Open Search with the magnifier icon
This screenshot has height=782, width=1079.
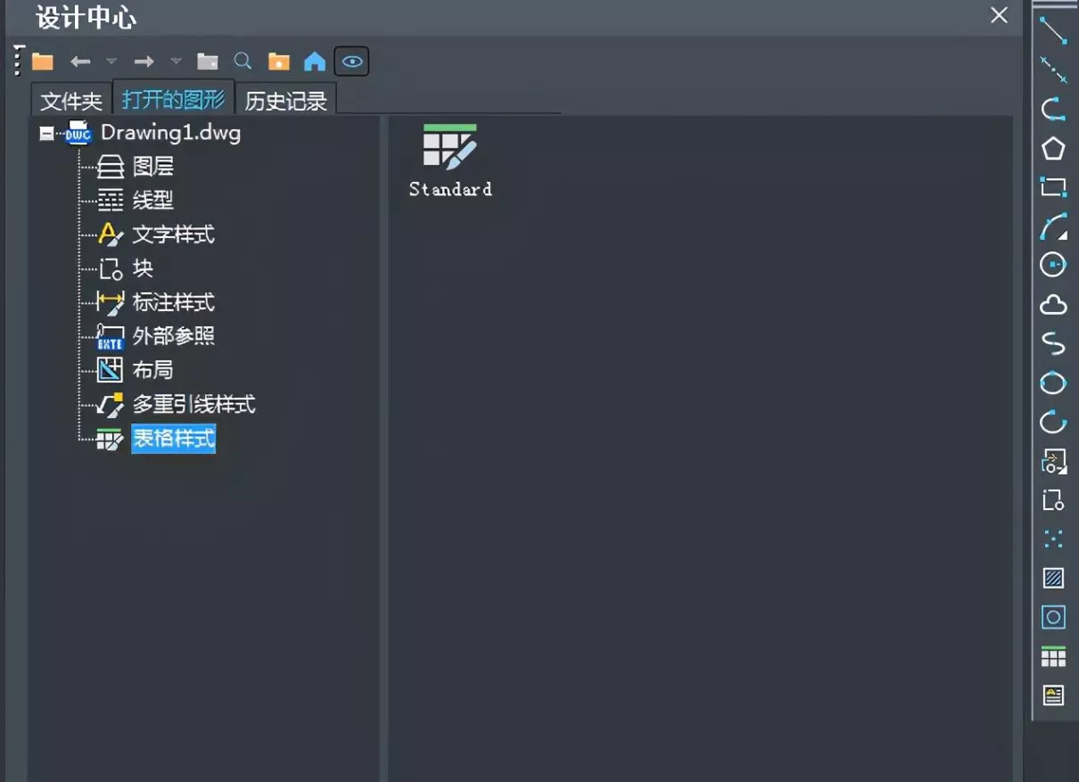coord(243,62)
